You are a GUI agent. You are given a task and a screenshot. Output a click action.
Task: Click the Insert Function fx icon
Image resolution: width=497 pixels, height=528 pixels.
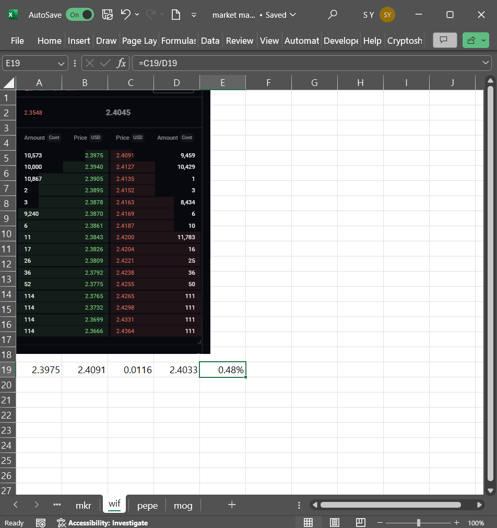coord(121,63)
